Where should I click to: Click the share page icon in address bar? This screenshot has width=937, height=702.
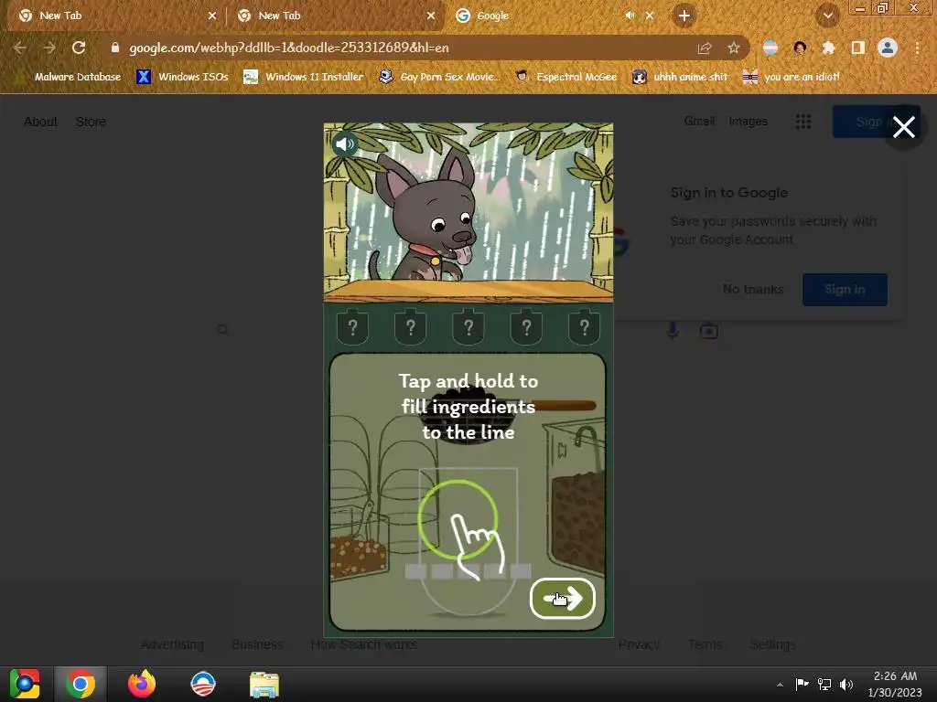(705, 48)
